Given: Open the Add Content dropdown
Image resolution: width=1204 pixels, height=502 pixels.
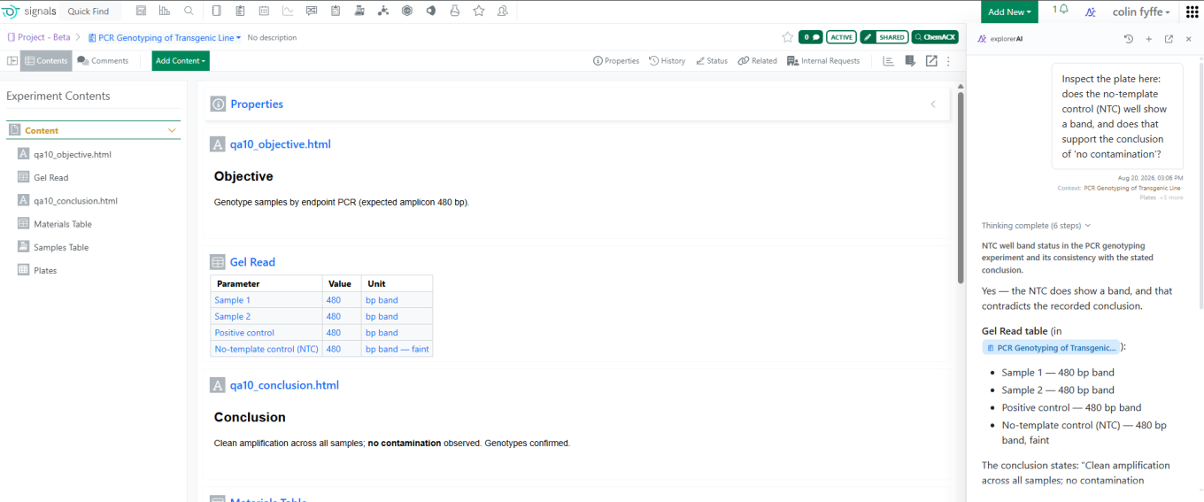Looking at the screenshot, I should pyautogui.click(x=181, y=61).
